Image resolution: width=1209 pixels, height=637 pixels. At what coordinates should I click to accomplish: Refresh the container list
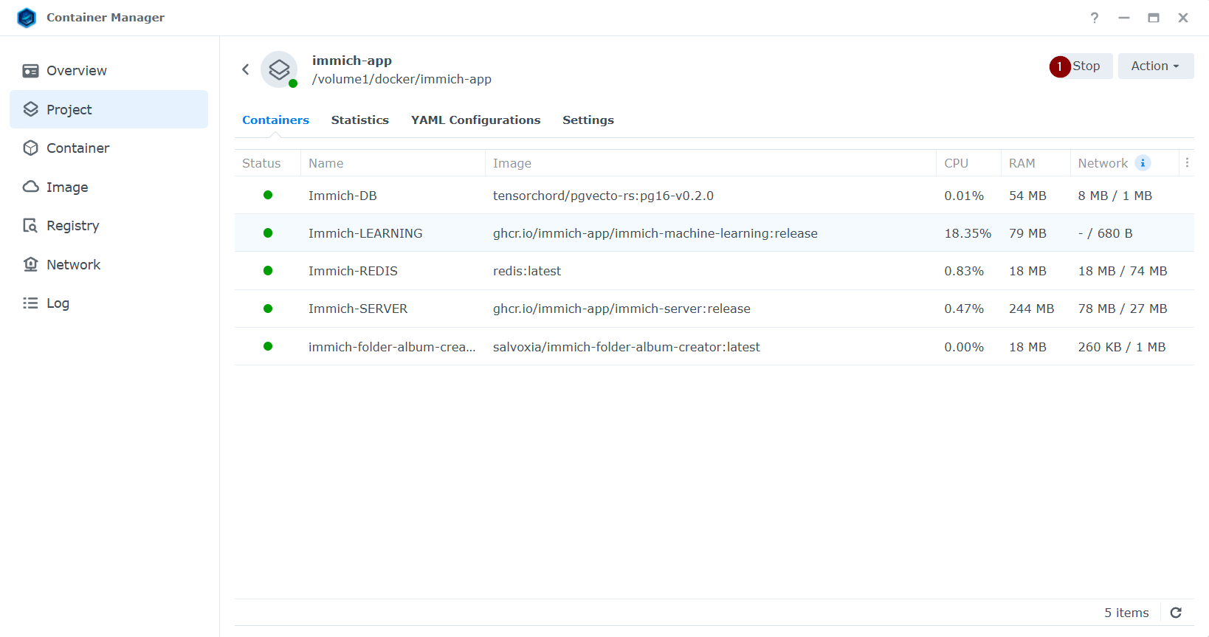1177,613
